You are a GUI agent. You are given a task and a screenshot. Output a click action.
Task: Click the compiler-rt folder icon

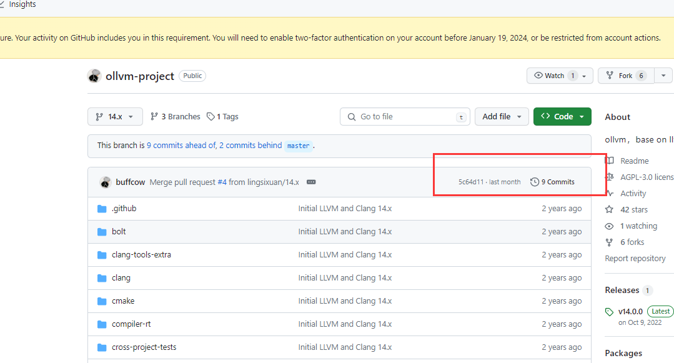[x=102, y=325]
